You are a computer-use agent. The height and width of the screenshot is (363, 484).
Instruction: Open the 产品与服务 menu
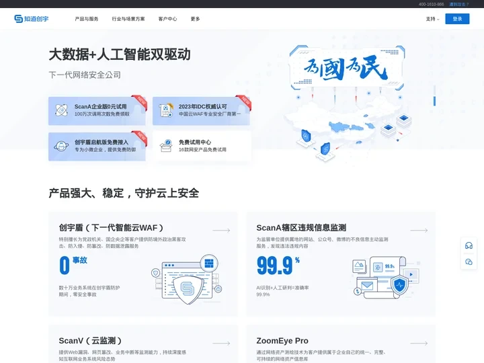coord(87,19)
